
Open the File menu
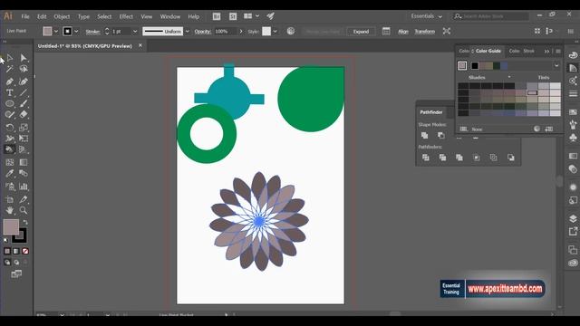25,16
